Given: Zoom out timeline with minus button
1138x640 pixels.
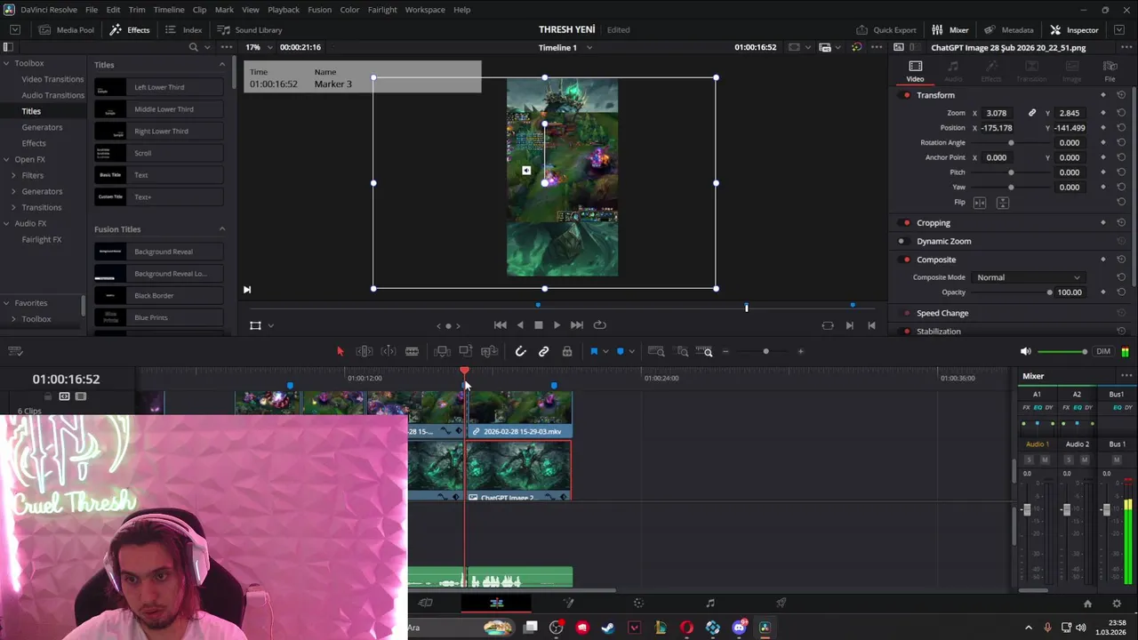Looking at the screenshot, I should point(725,351).
